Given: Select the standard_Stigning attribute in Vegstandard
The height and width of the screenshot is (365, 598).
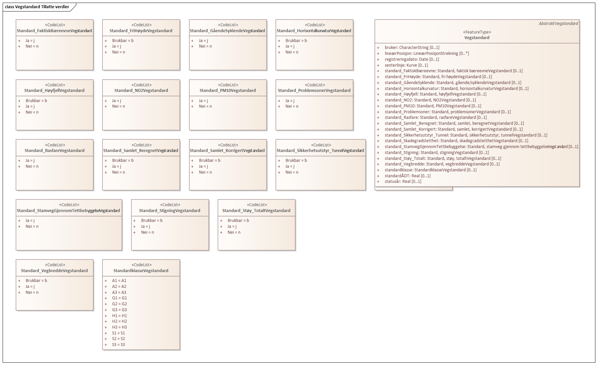Looking at the screenshot, I should pyautogui.click(x=436, y=153).
